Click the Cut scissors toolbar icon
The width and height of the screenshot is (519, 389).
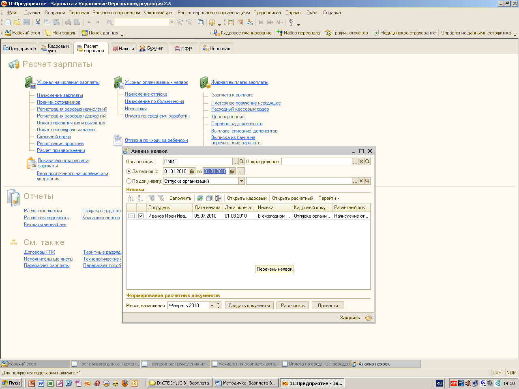click(x=38, y=22)
